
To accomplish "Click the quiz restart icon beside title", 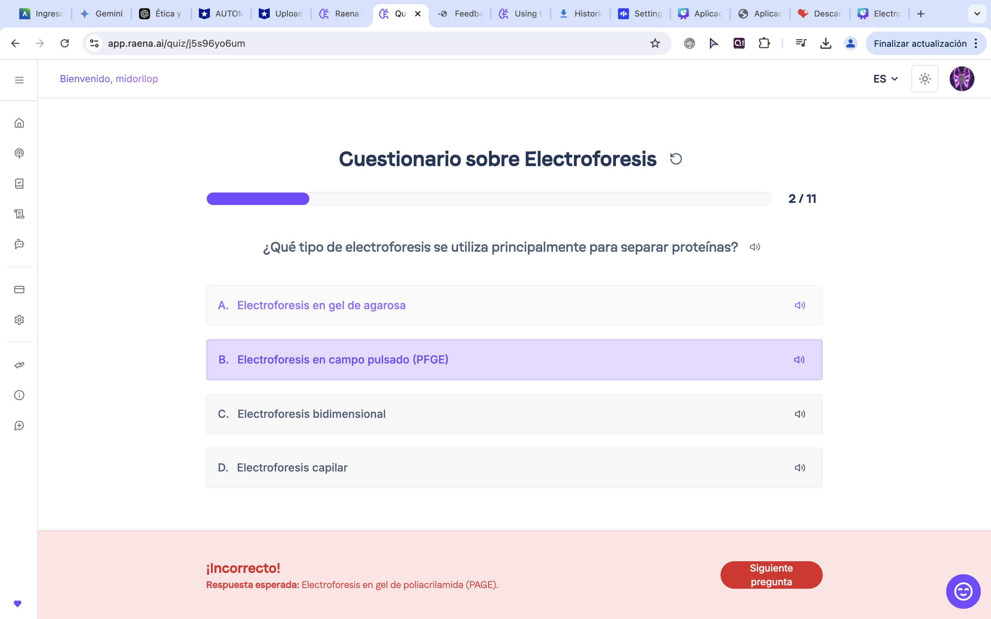I will tap(676, 159).
